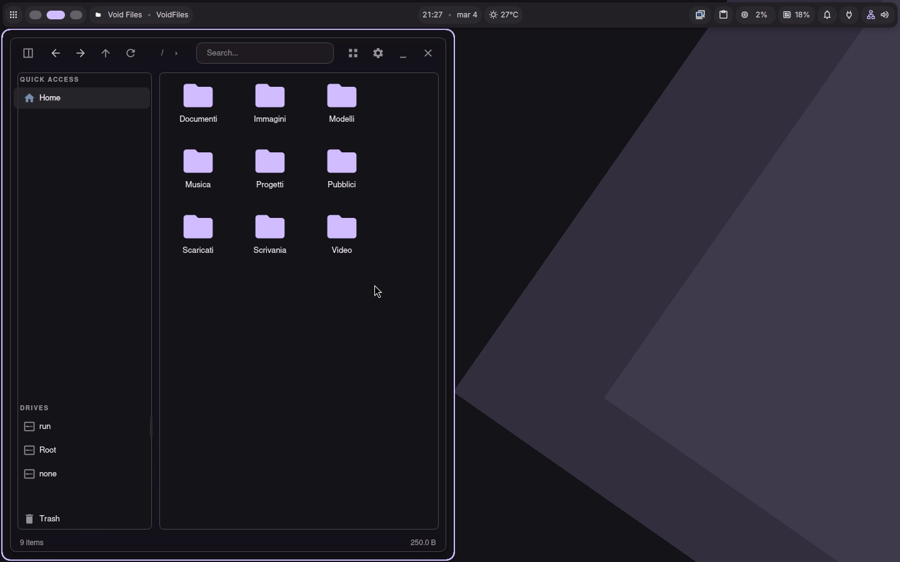Click the CPU usage 2% indicator
This screenshot has height=562, width=900.
click(755, 15)
